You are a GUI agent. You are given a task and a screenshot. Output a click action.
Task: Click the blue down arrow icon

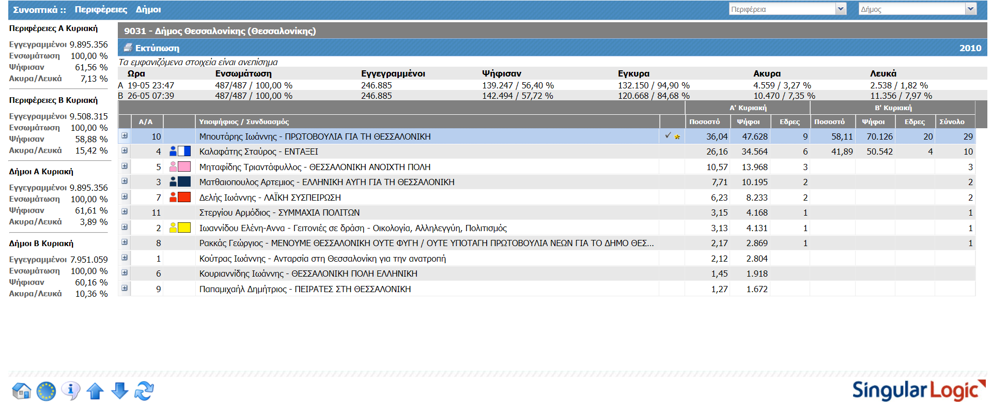[x=120, y=390]
